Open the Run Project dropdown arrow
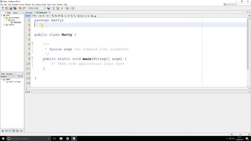Viewport: 251px width, 141px height. (x=64, y=8)
